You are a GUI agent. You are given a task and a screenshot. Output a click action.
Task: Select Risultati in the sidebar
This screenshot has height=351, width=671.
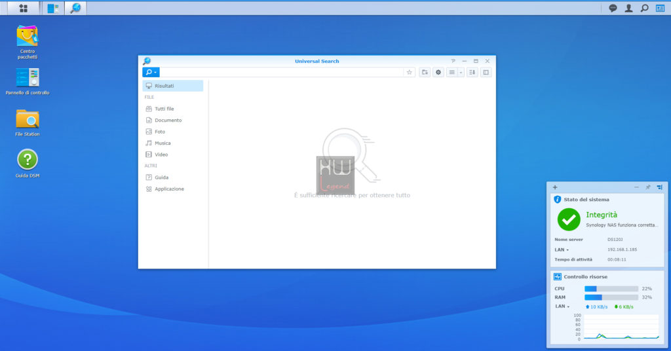click(173, 86)
